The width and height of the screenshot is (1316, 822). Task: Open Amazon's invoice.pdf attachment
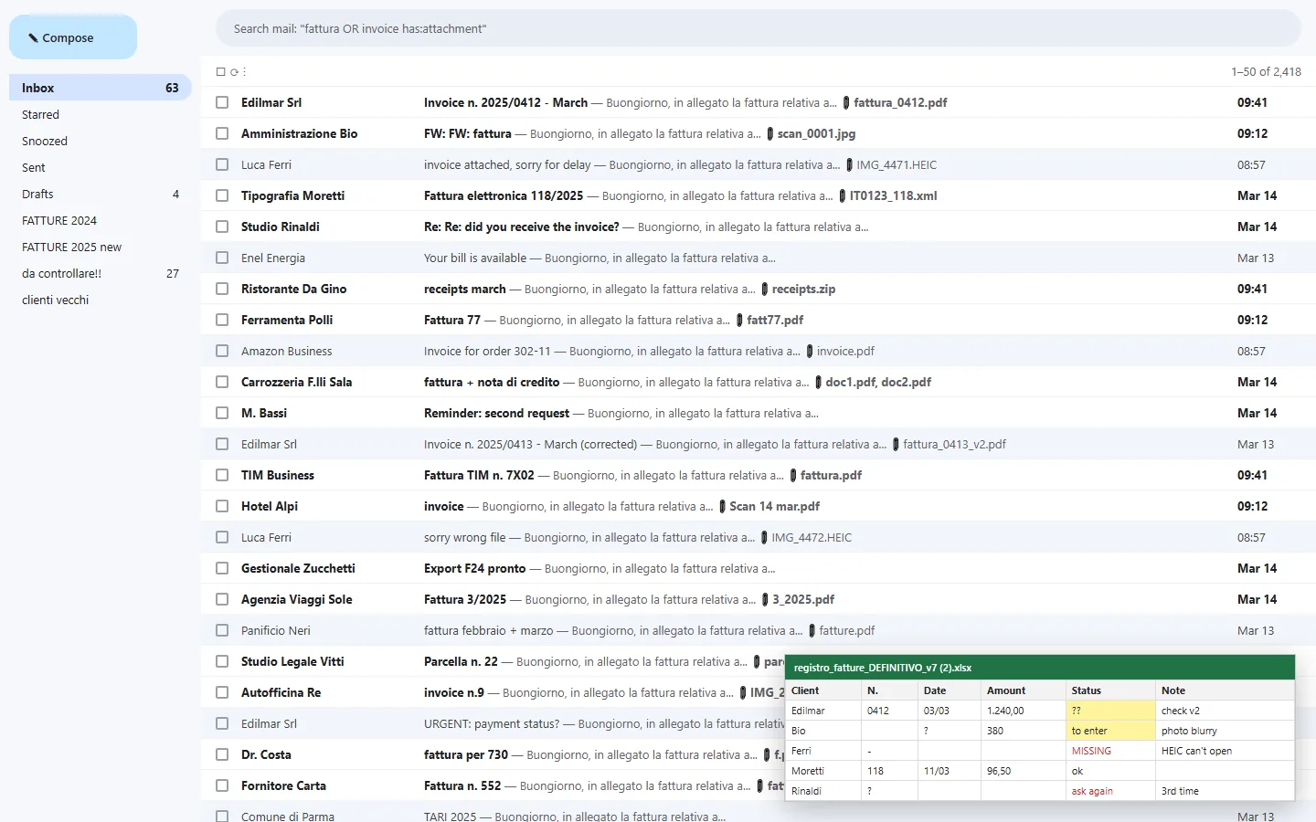840,351
